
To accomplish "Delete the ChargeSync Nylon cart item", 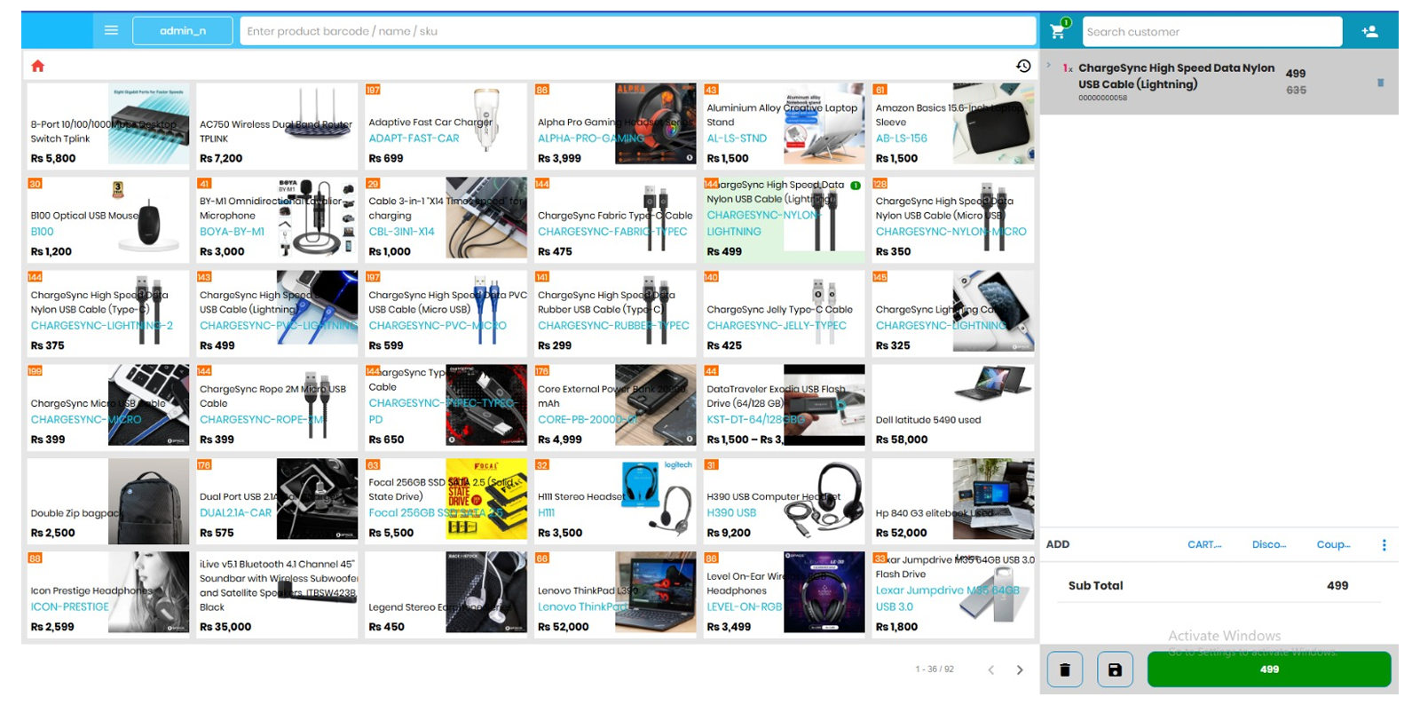I will 1380,83.
